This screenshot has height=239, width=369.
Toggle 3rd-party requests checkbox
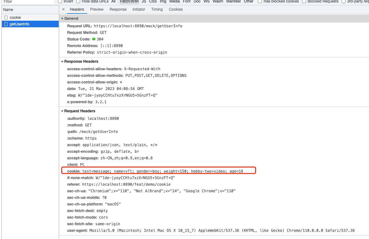coord(344,1)
